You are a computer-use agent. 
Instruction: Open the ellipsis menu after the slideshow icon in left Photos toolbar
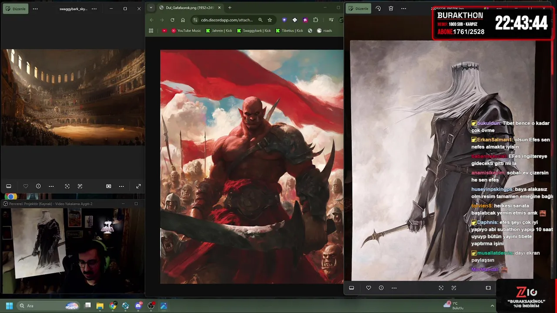click(121, 186)
